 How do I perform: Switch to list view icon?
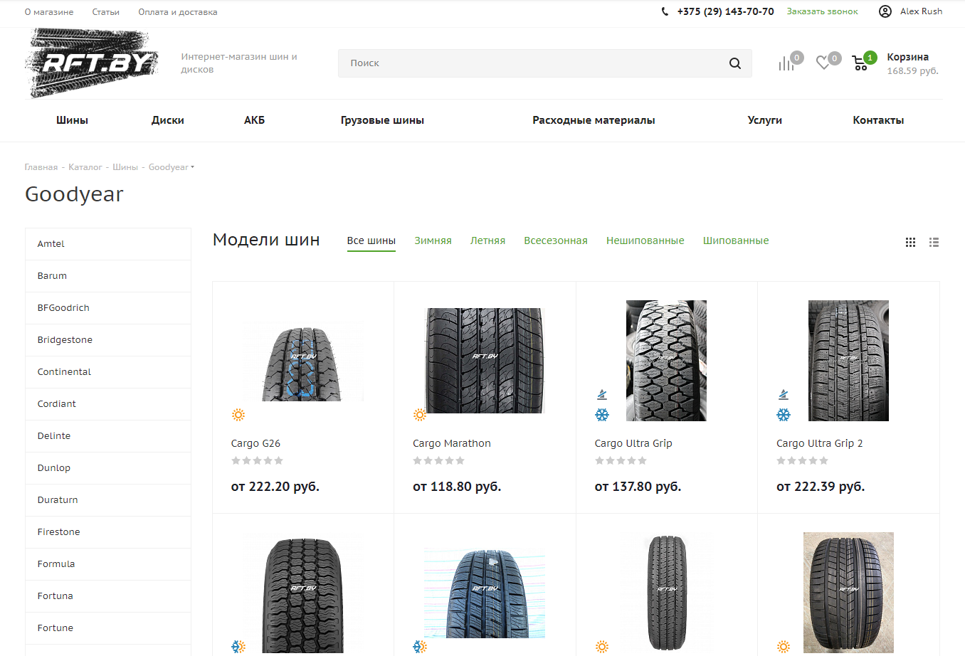click(934, 243)
